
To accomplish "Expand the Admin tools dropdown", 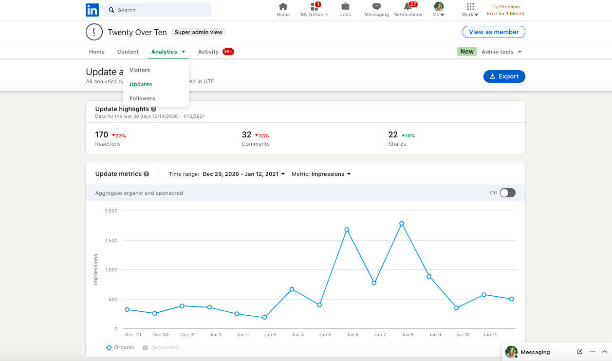I will pos(501,52).
